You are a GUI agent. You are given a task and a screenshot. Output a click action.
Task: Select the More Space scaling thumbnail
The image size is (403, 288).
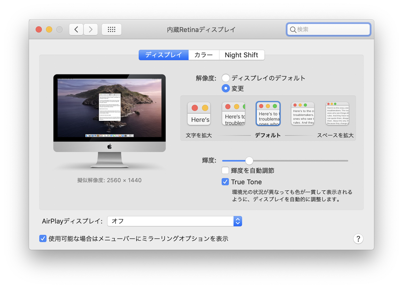point(337,114)
